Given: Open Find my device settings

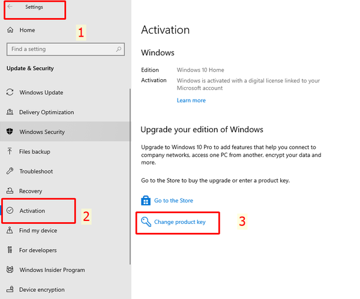Looking at the screenshot, I should click(x=65, y=231).
